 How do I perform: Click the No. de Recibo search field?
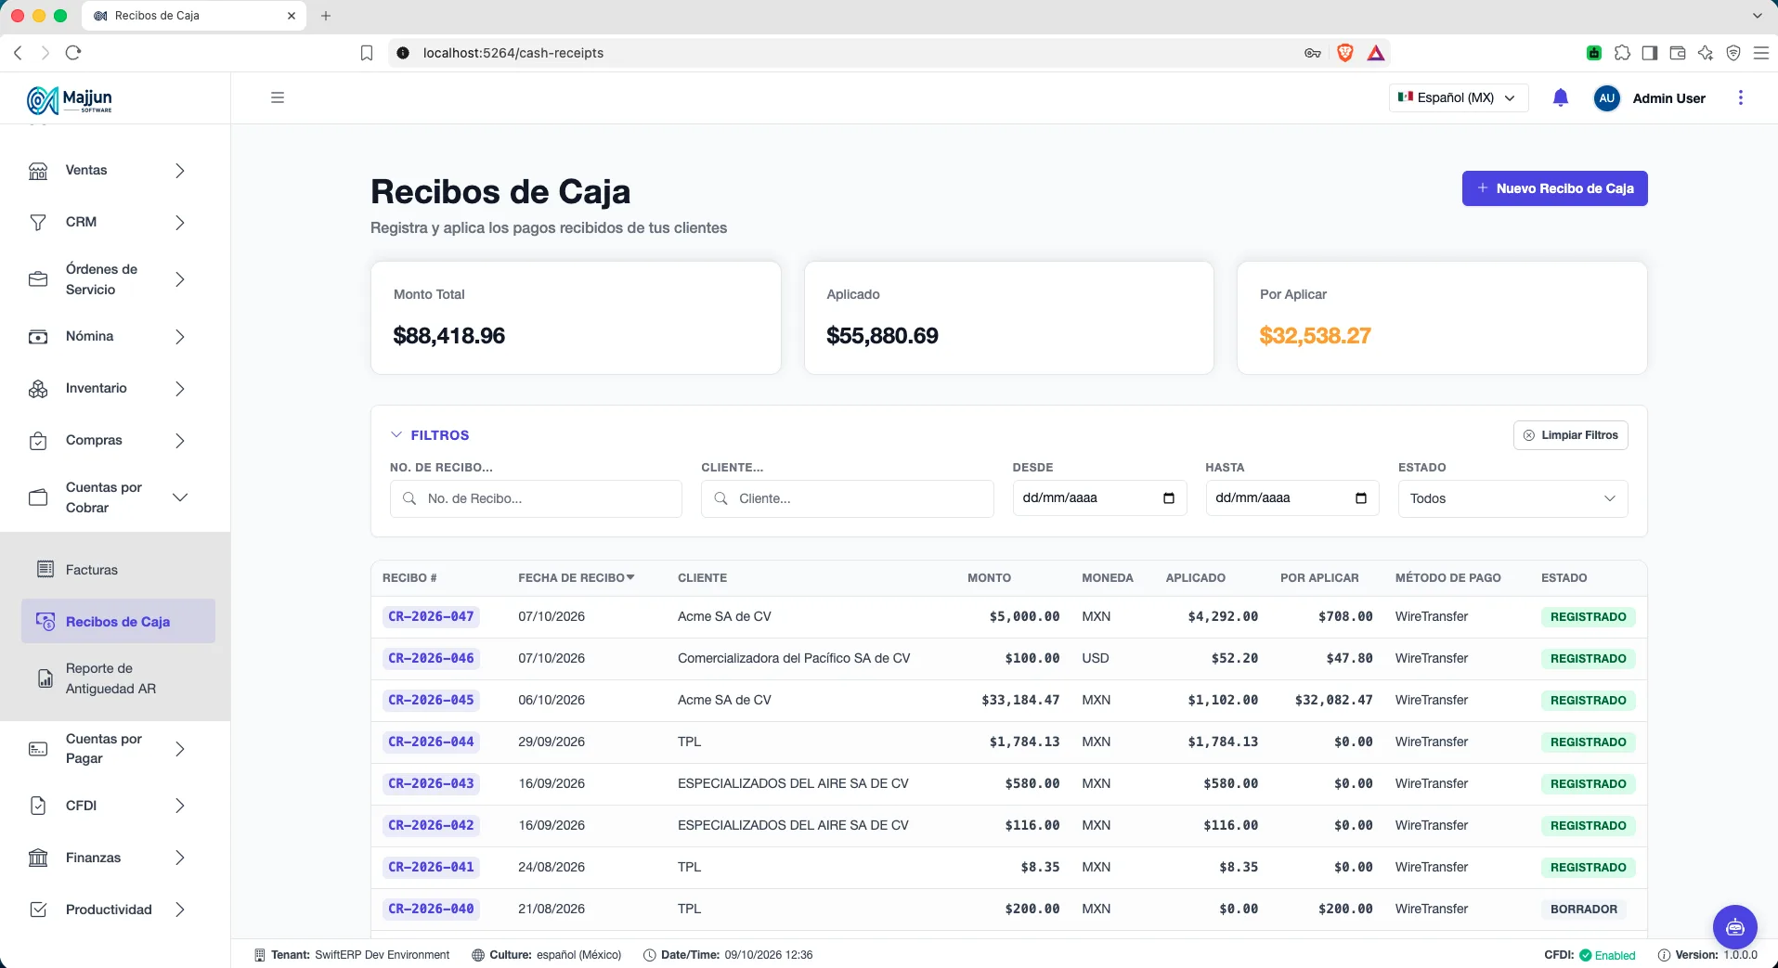point(536,498)
